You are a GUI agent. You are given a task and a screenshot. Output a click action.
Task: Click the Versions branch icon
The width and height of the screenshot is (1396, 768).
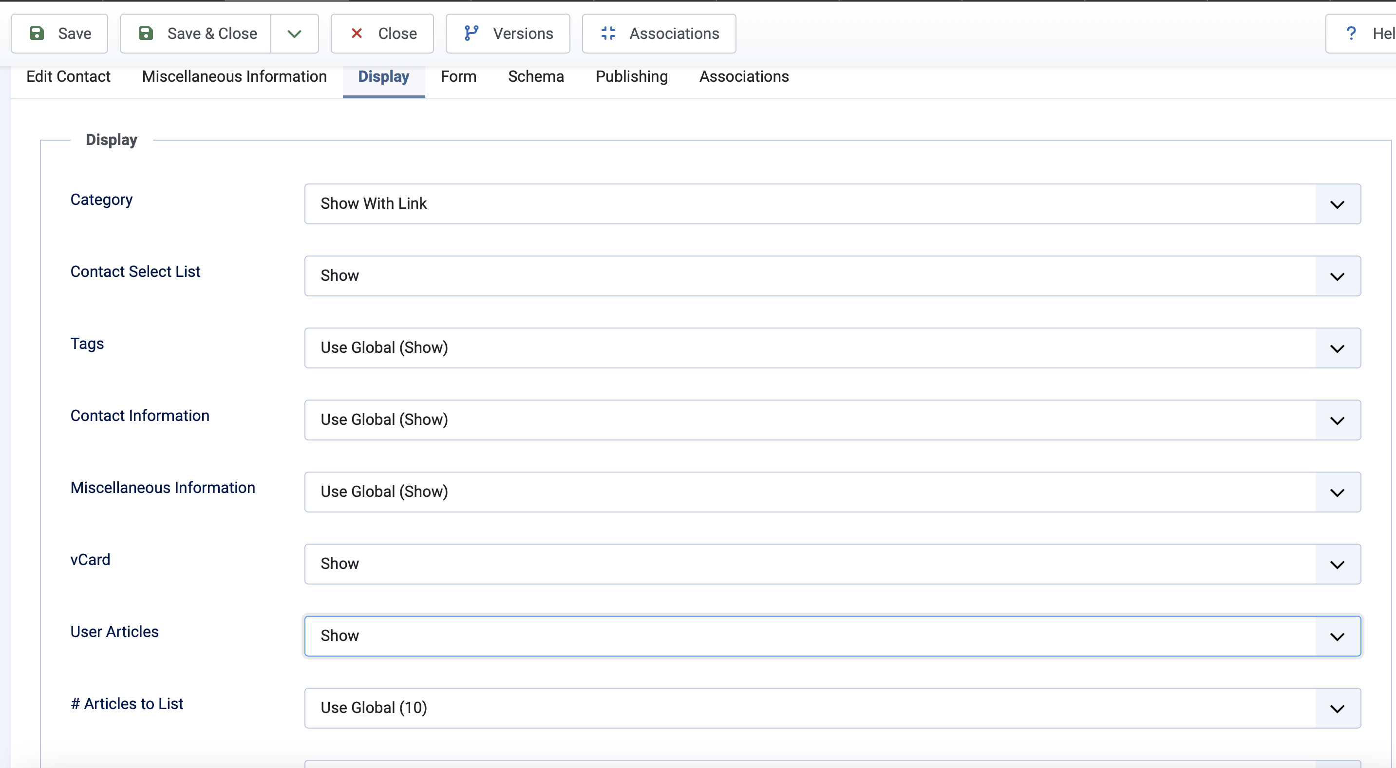[x=471, y=34]
